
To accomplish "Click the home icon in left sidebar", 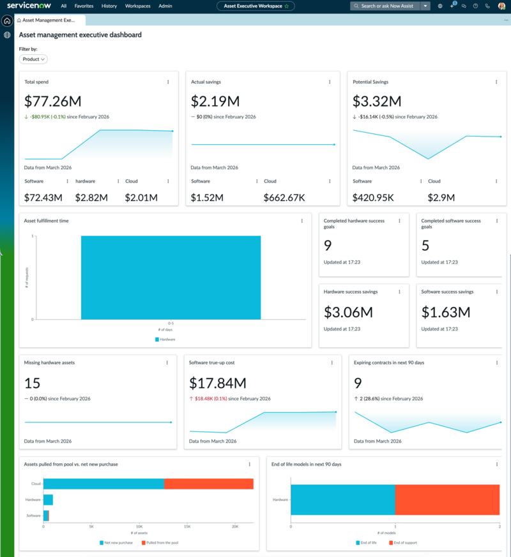I will pos(7,20).
